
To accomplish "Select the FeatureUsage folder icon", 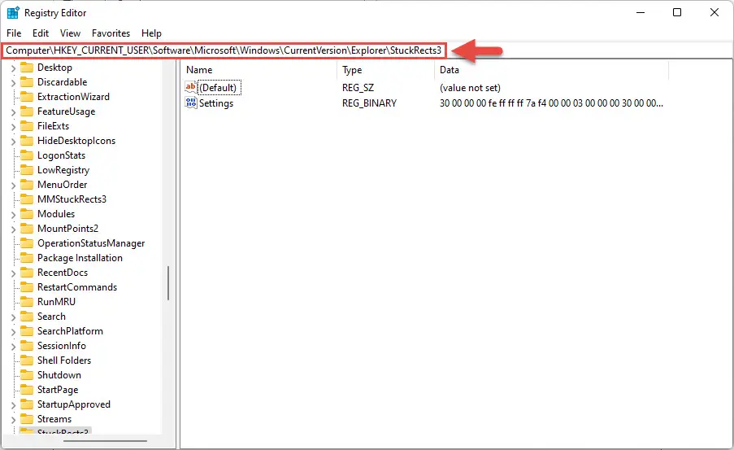I will coord(27,111).
